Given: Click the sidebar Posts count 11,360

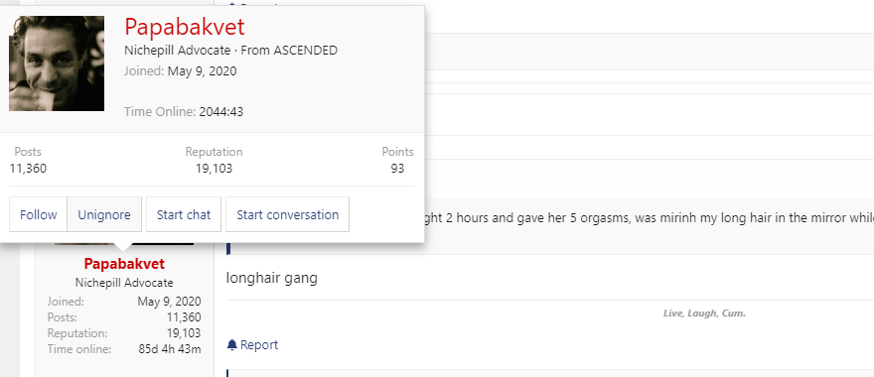Looking at the screenshot, I should 184,317.
